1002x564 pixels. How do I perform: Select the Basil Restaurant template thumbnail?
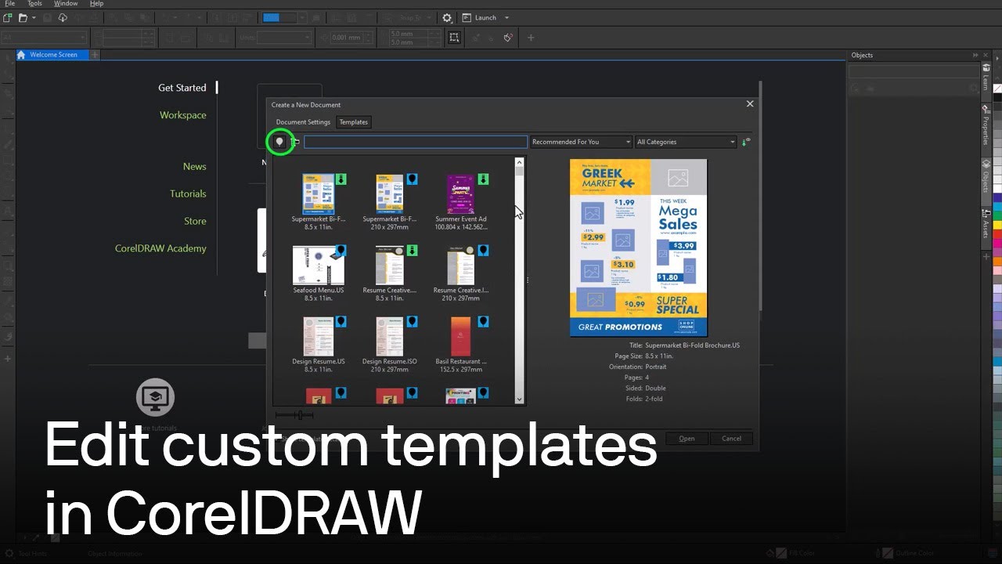460,336
